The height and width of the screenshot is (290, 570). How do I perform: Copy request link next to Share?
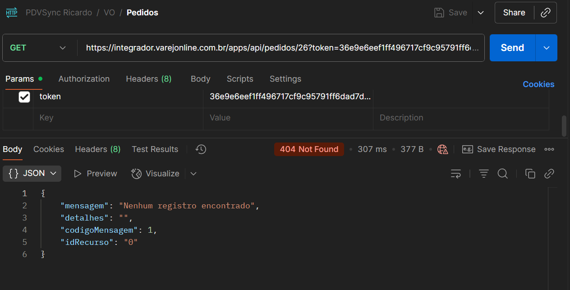tap(545, 13)
